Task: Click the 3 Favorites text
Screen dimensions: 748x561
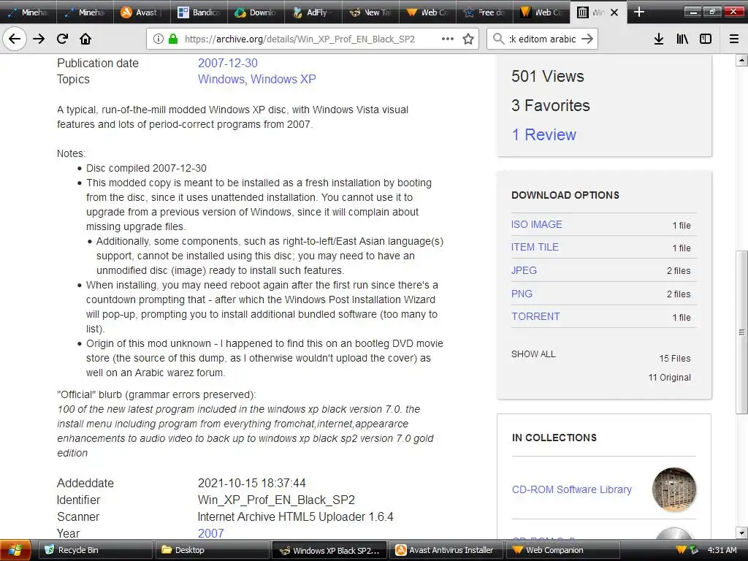Action: click(551, 105)
